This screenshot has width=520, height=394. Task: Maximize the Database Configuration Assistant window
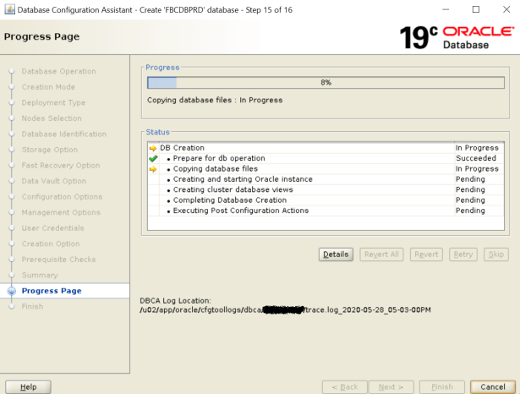point(474,9)
